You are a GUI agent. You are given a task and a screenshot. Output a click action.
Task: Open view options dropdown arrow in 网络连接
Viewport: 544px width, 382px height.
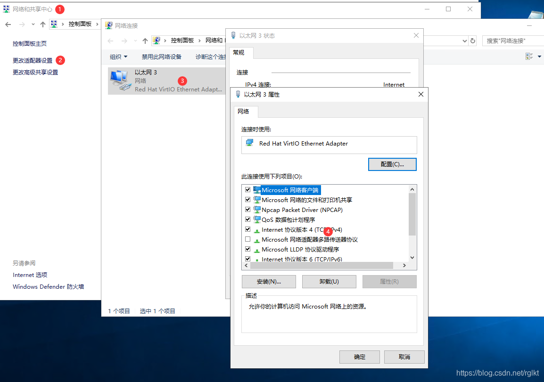click(x=539, y=57)
